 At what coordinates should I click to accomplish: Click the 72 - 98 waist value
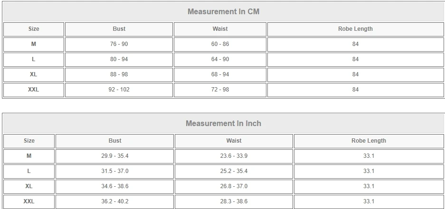tap(220, 90)
